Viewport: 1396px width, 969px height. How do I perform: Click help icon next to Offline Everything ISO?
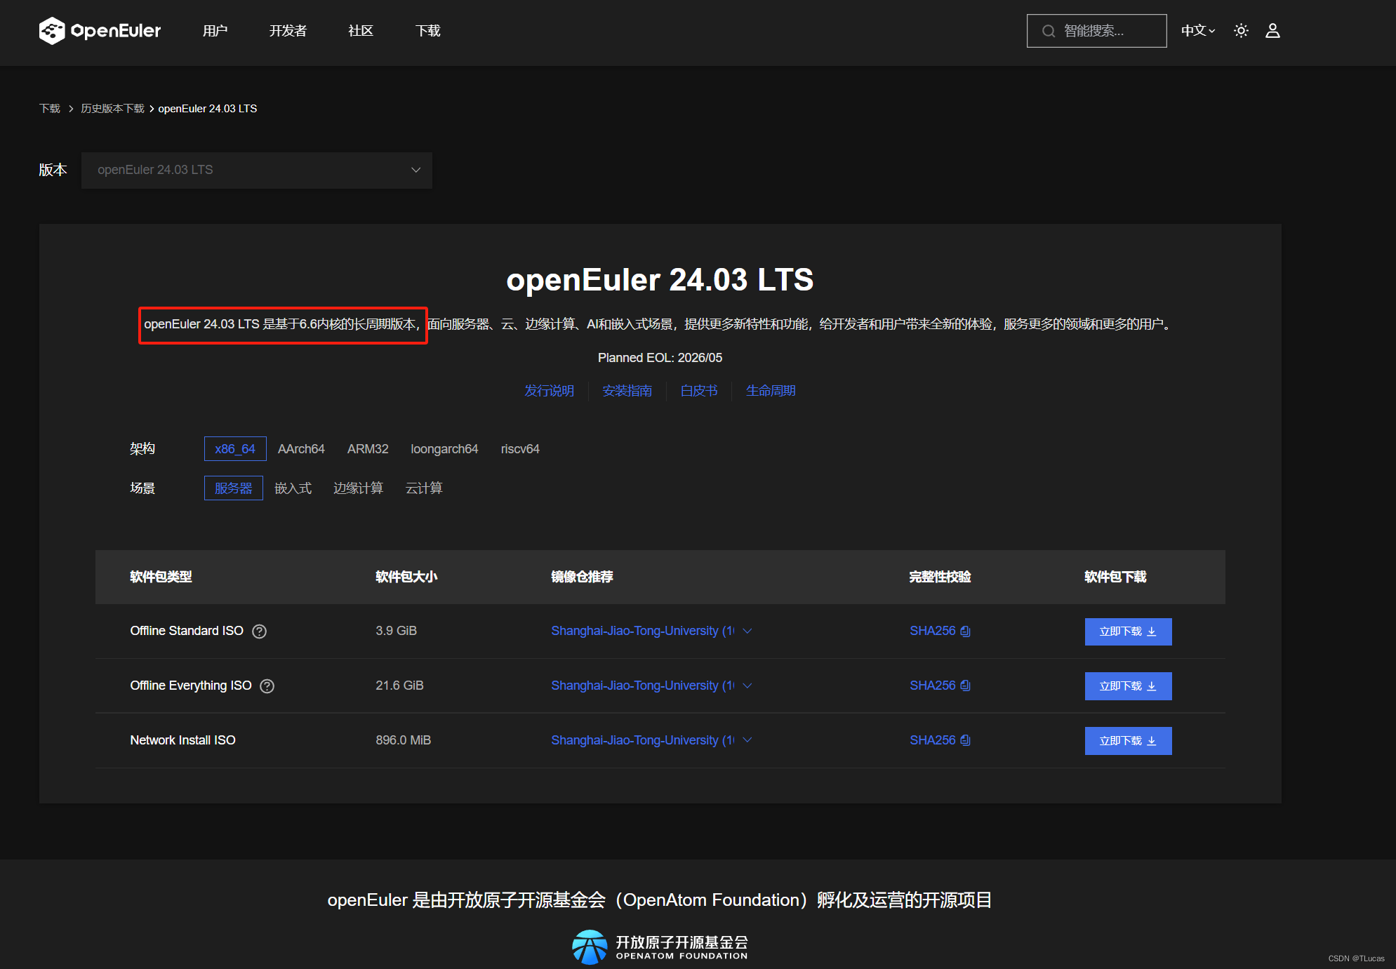(x=267, y=686)
